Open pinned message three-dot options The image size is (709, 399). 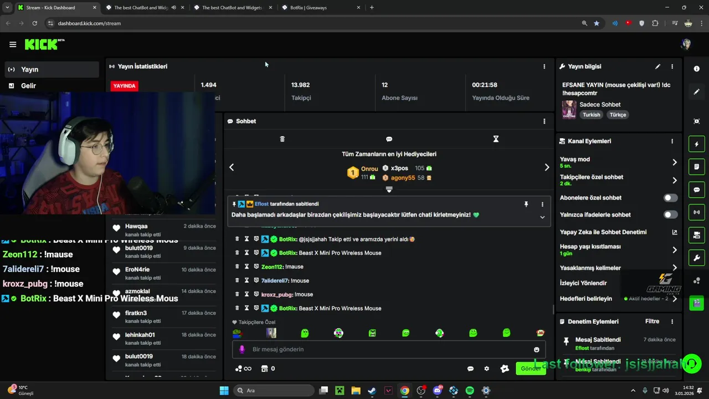[542, 204]
